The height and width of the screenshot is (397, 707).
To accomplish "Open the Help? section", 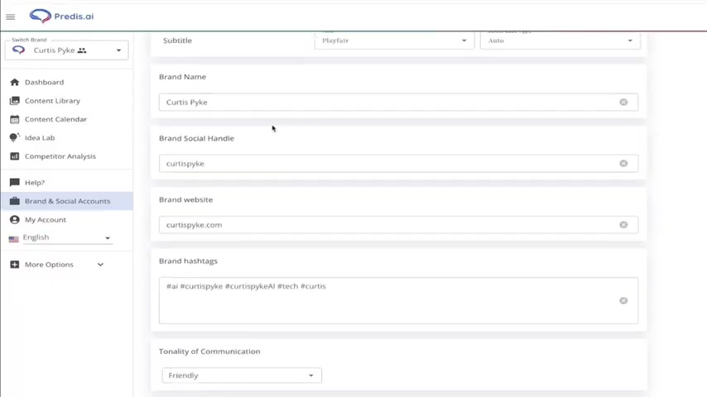I will coord(35,183).
